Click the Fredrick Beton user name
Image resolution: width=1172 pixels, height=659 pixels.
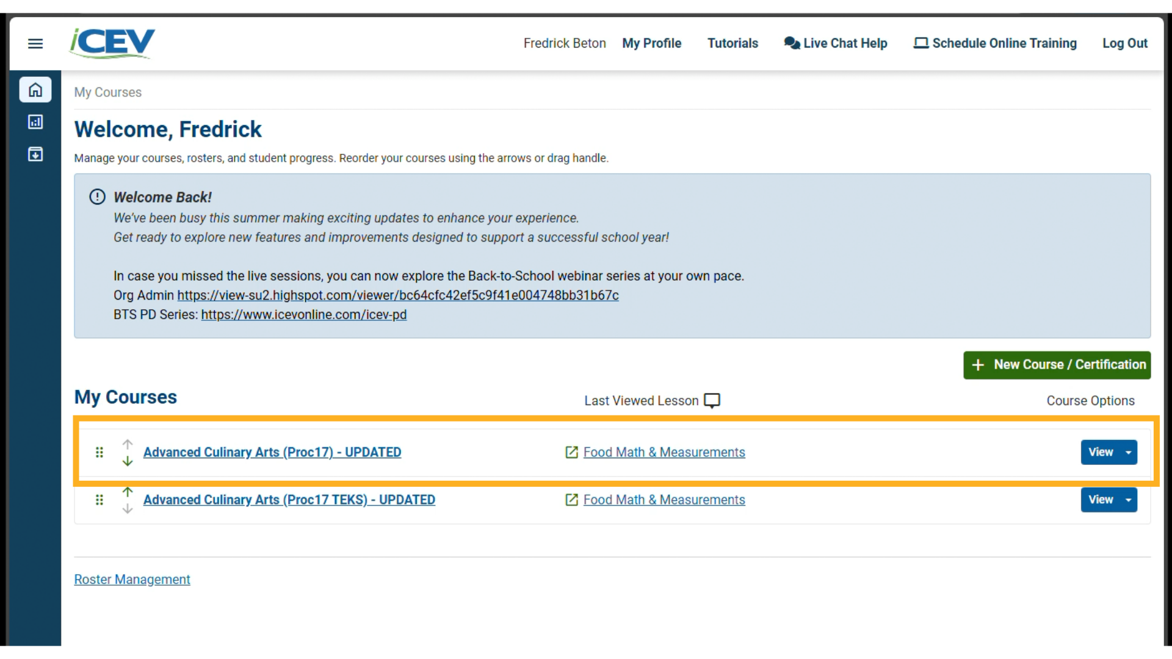point(565,43)
